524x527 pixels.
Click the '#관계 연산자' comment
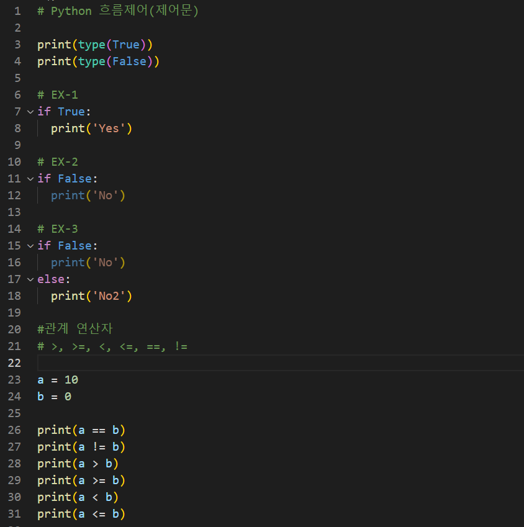(75, 329)
